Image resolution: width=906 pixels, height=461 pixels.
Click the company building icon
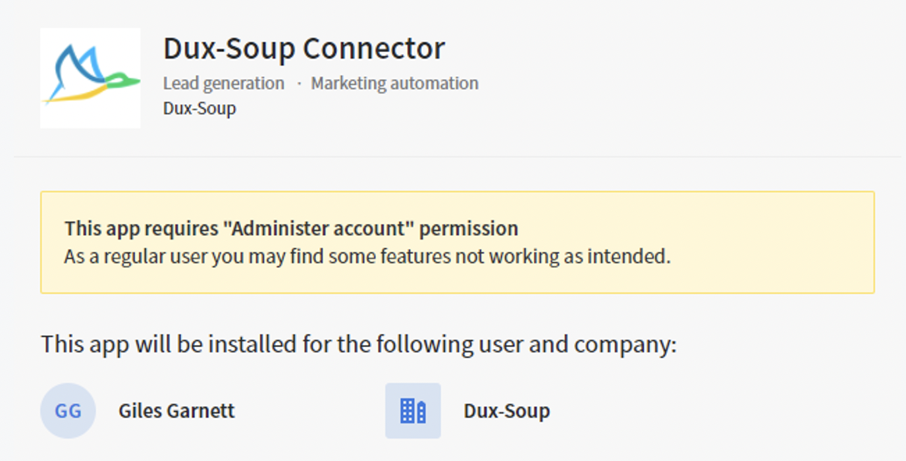(413, 411)
